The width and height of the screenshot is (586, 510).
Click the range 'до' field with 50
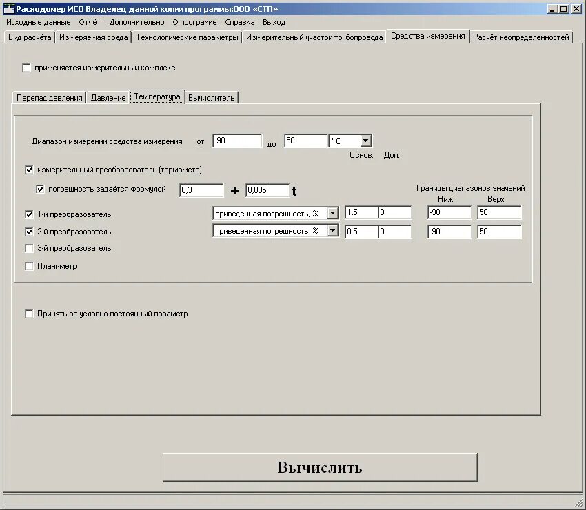[x=306, y=141]
